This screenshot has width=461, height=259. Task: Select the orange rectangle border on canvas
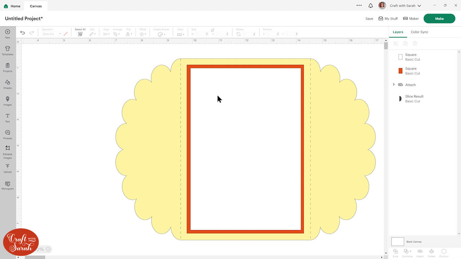click(245, 66)
